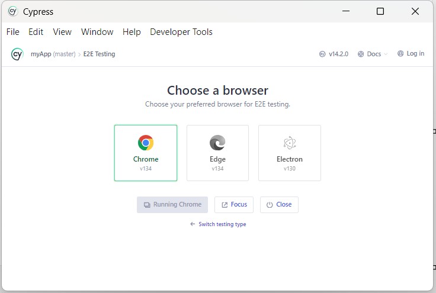Viewport: 436px width, 293px height.
Task: Click the Electron browser logo icon
Action: (x=290, y=143)
